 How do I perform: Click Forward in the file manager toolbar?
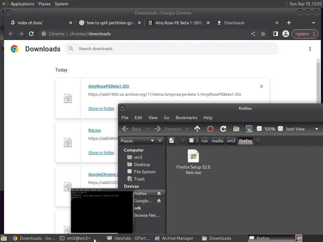167,129
